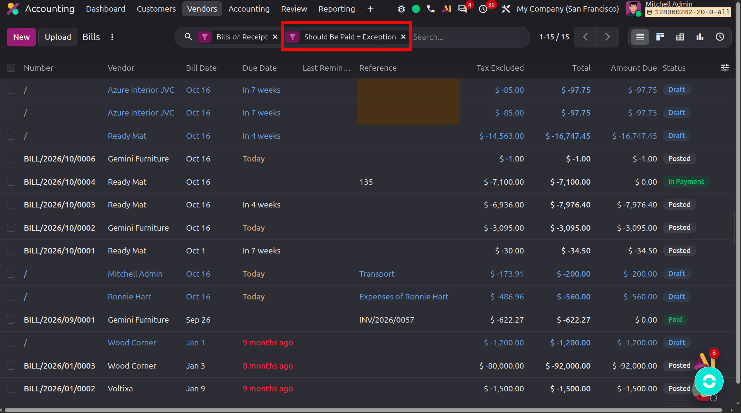Sort by Due Date column header

coord(259,68)
